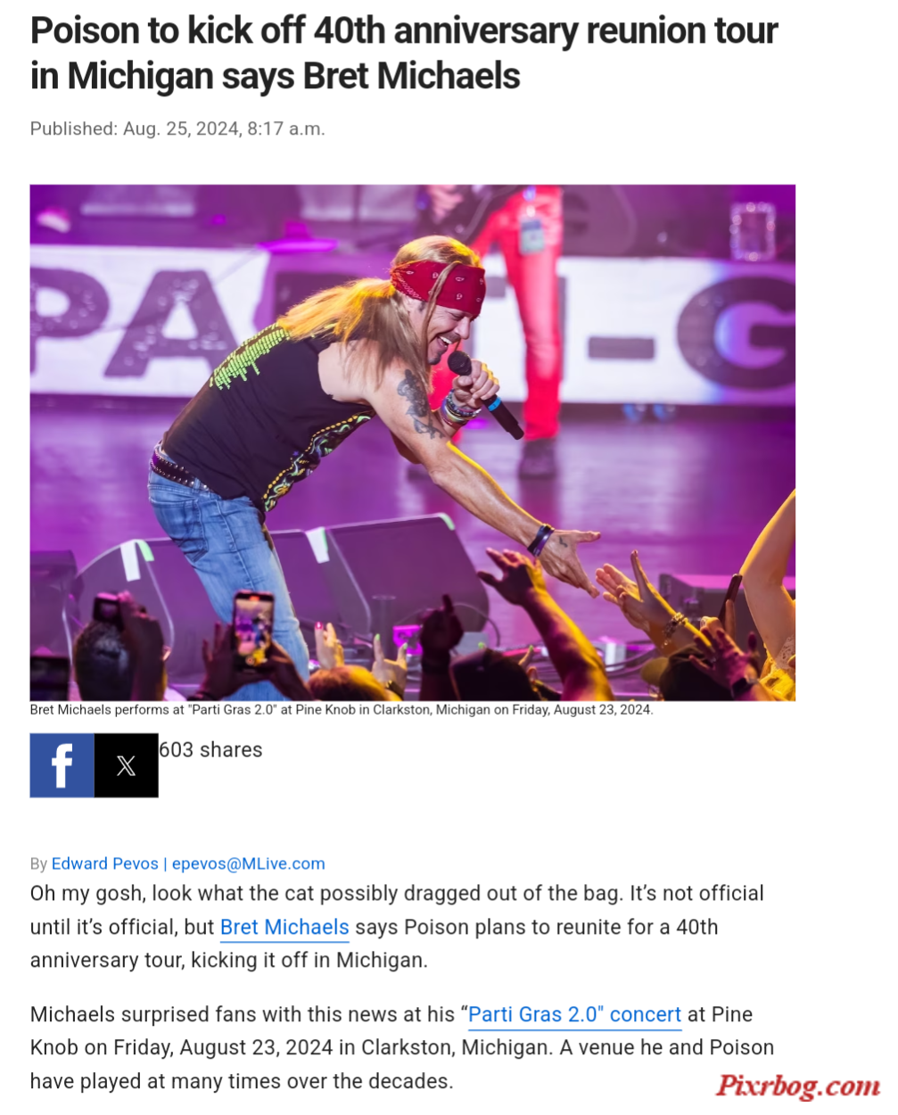Open author Edward Pevos's profile link
The image size is (898, 1115).
coord(105,863)
